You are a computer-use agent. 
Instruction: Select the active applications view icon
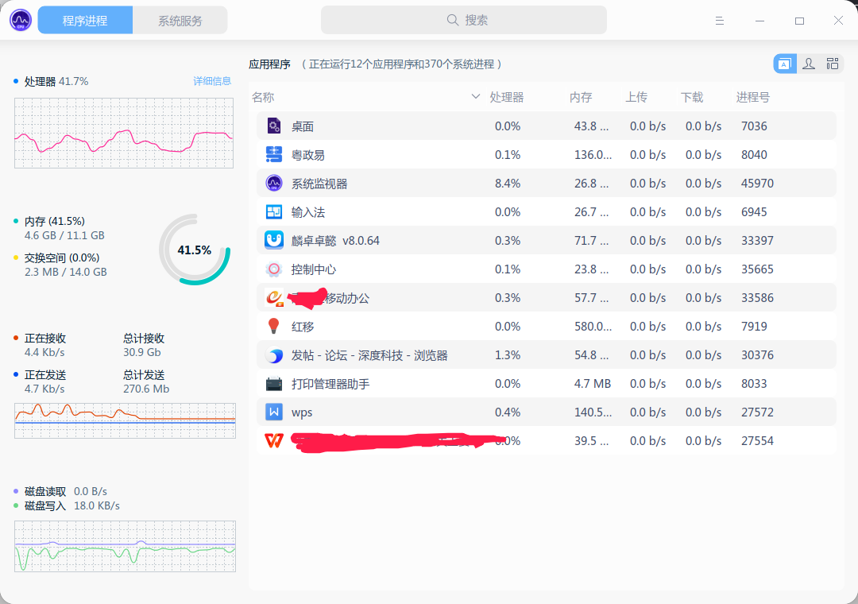784,63
